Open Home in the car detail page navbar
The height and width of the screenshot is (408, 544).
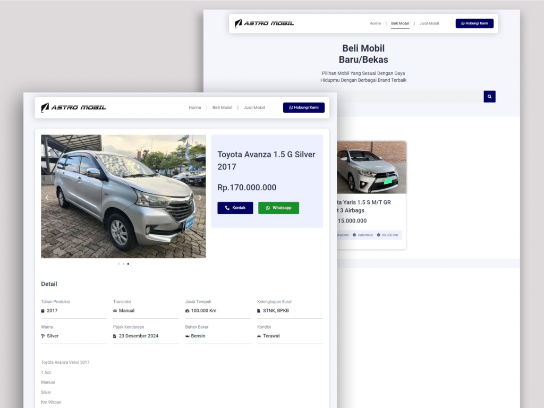click(x=195, y=107)
